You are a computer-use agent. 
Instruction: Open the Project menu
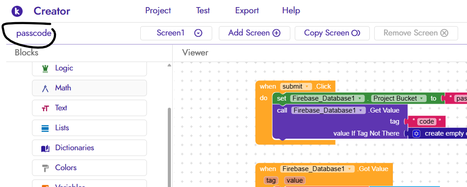[158, 11]
